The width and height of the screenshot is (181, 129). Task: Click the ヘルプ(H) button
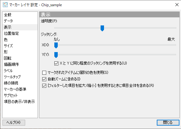[x=14, y=122]
